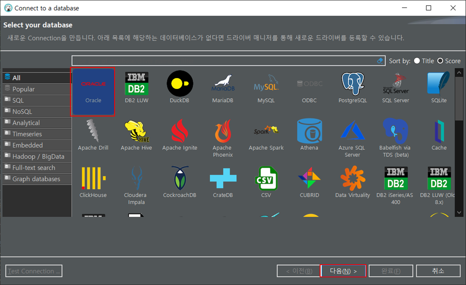Image resolution: width=466 pixels, height=285 pixels.
Task: Select PostgreSQL elephant icon
Action: point(353,84)
